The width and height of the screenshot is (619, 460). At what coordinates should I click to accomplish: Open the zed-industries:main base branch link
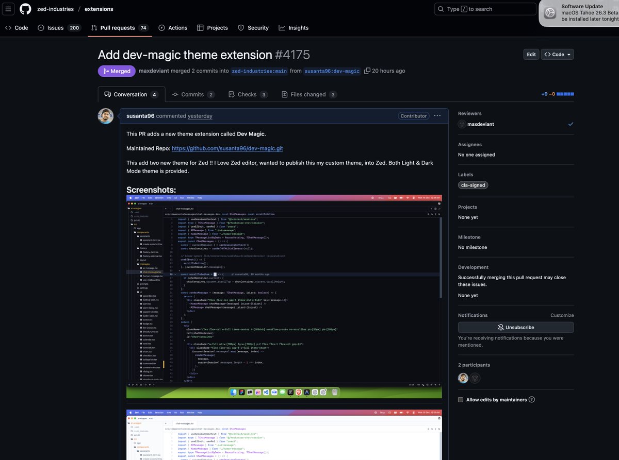259,71
